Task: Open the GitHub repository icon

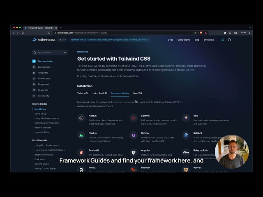Action: click(229, 40)
